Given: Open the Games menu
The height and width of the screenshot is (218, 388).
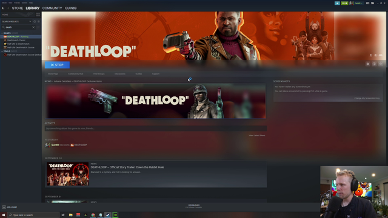Looking at the screenshot, I should 24,2.
